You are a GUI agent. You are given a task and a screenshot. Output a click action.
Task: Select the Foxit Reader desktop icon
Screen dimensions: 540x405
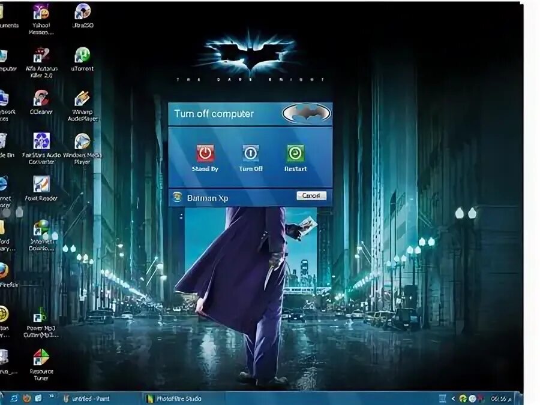tap(41, 188)
